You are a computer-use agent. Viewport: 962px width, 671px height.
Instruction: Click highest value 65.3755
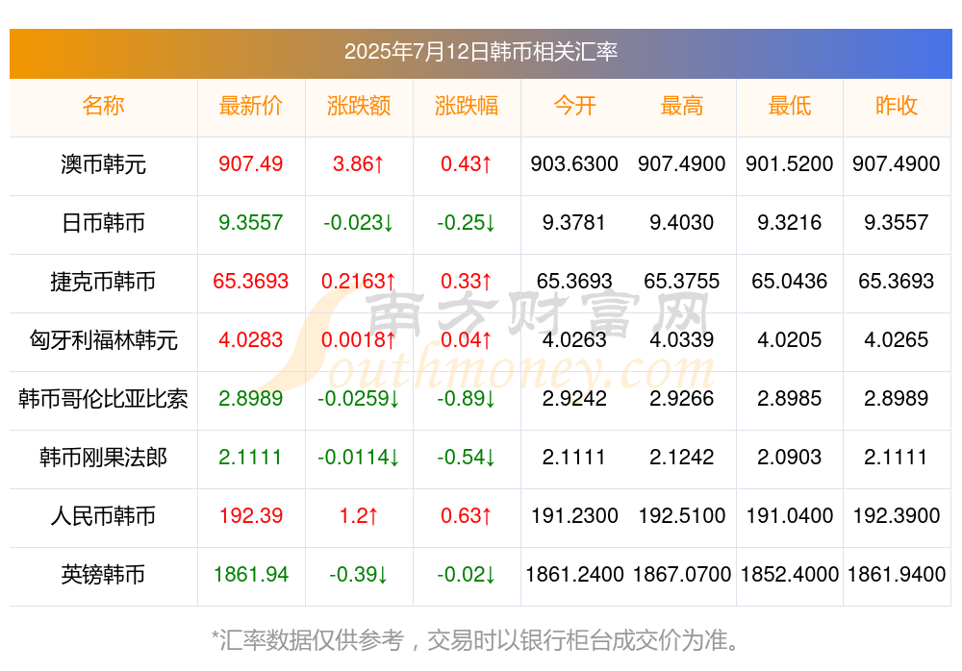click(682, 281)
